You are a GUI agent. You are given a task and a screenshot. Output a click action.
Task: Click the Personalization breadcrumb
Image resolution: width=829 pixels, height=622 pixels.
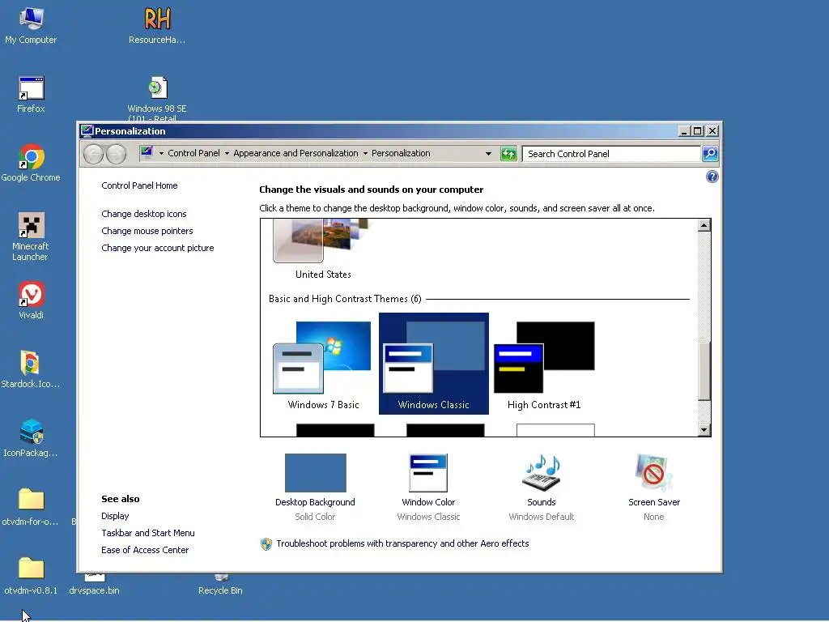coord(401,153)
